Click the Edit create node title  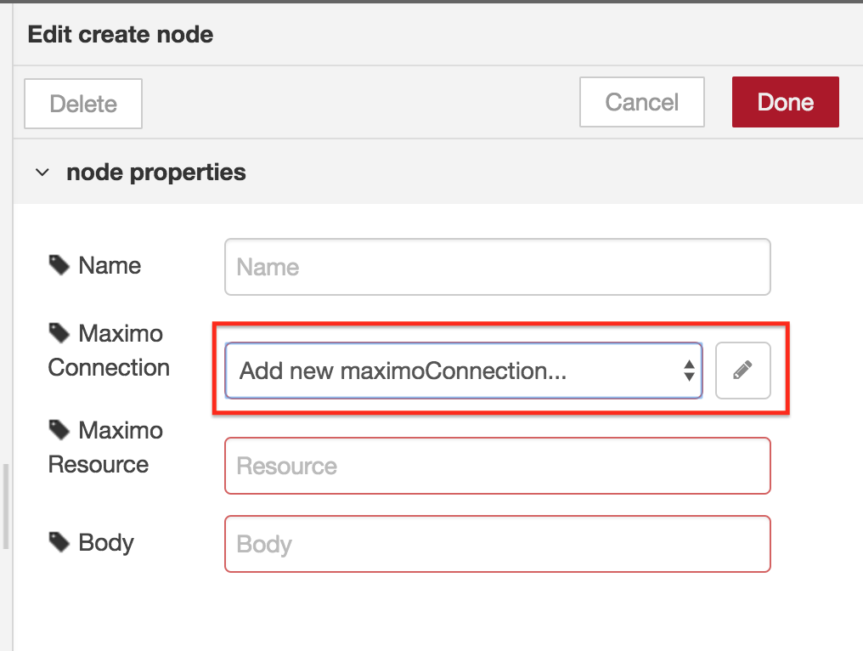(x=121, y=34)
